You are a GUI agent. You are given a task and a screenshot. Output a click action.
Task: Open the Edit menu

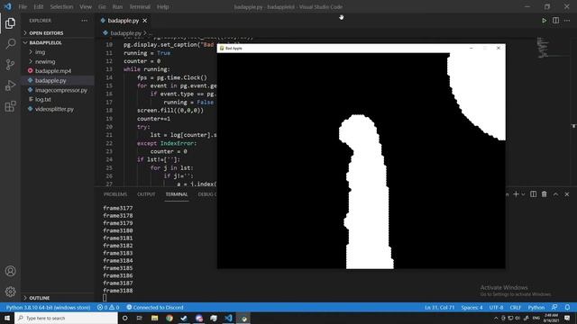(38, 6)
